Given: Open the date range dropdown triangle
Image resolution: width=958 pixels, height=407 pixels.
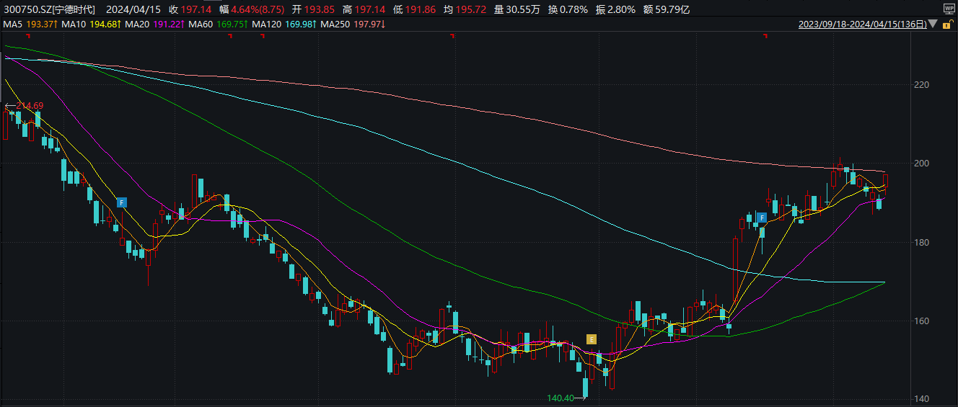Looking at the screenshot, I should [933, 24].
